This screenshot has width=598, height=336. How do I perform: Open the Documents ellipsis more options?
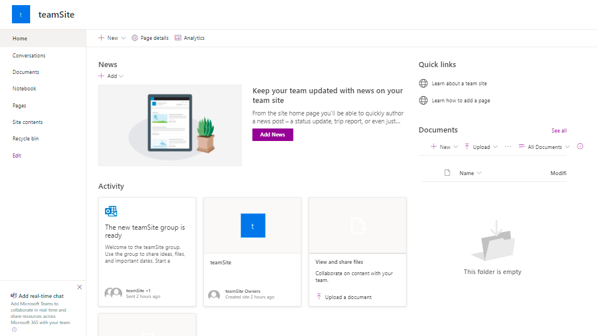click(508, 147)
